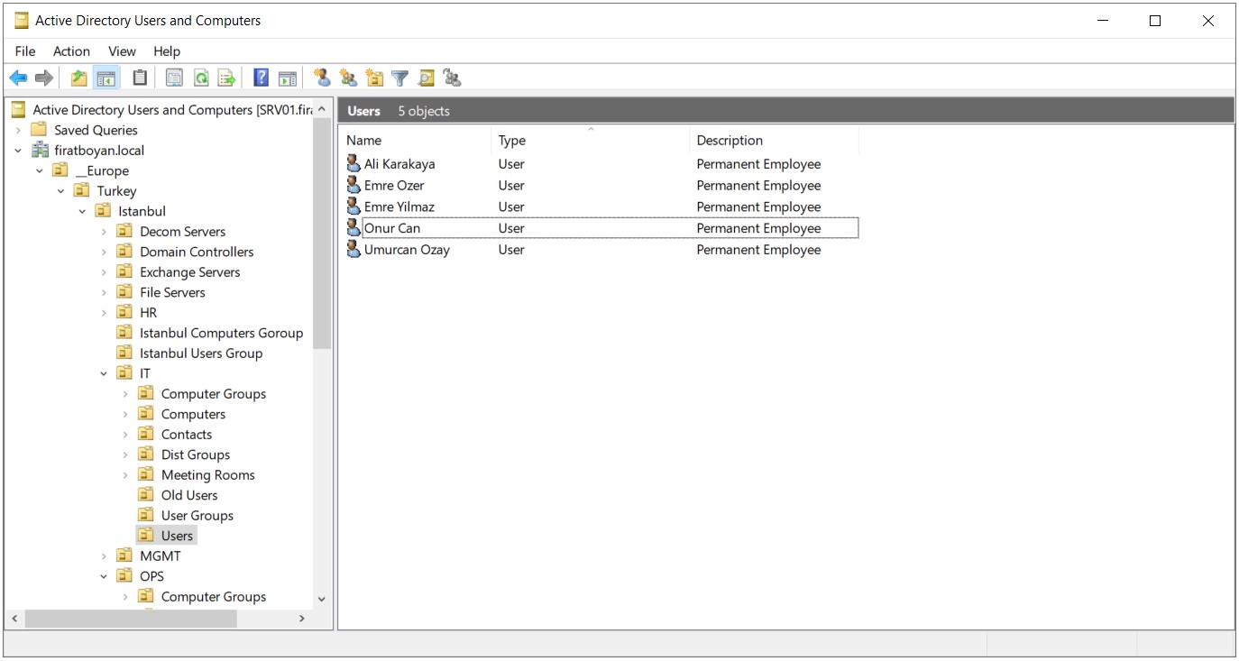Image resolution: width=1239 pixels, height=661 pixels.
Task: Click Permanent Employee description for Ali Karakaya
Action: click(758, 164)
